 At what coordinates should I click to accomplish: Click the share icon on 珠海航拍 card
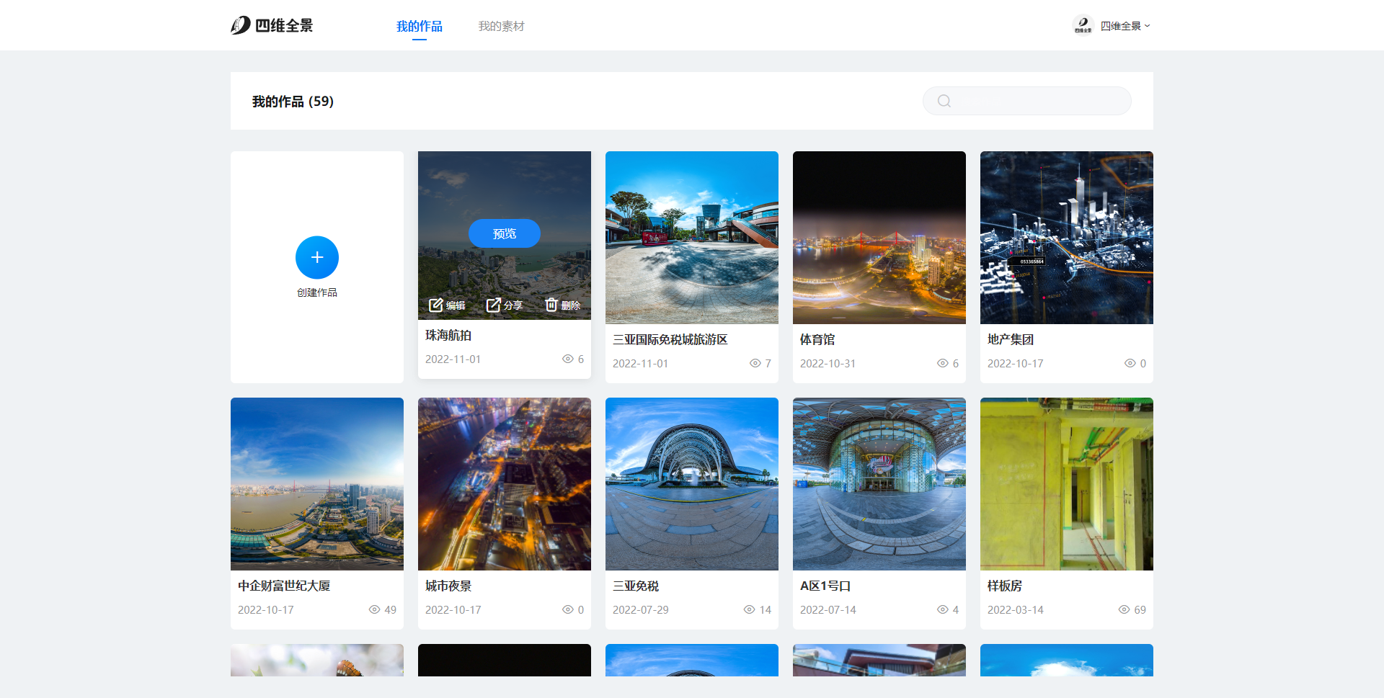coord(493,305)
